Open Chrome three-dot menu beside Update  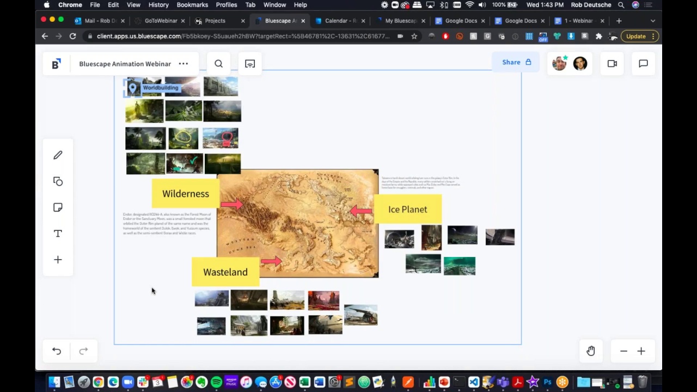(653, 36)
